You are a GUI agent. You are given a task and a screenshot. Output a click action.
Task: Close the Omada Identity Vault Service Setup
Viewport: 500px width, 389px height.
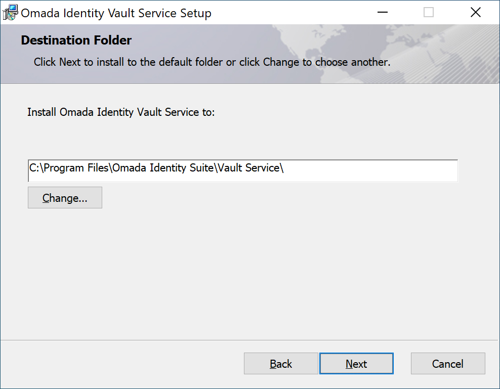click(475, 13)
